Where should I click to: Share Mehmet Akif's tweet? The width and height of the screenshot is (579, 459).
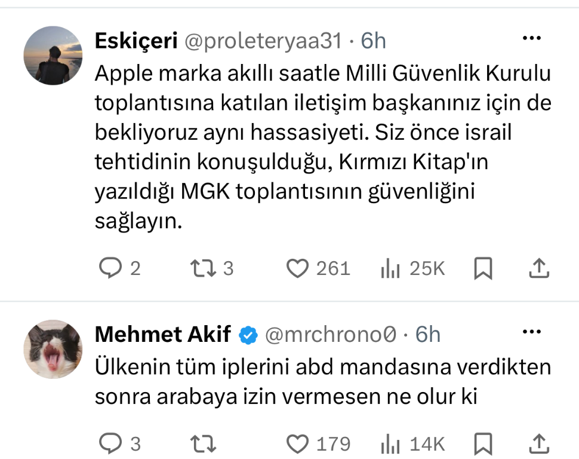coord(539,443)
